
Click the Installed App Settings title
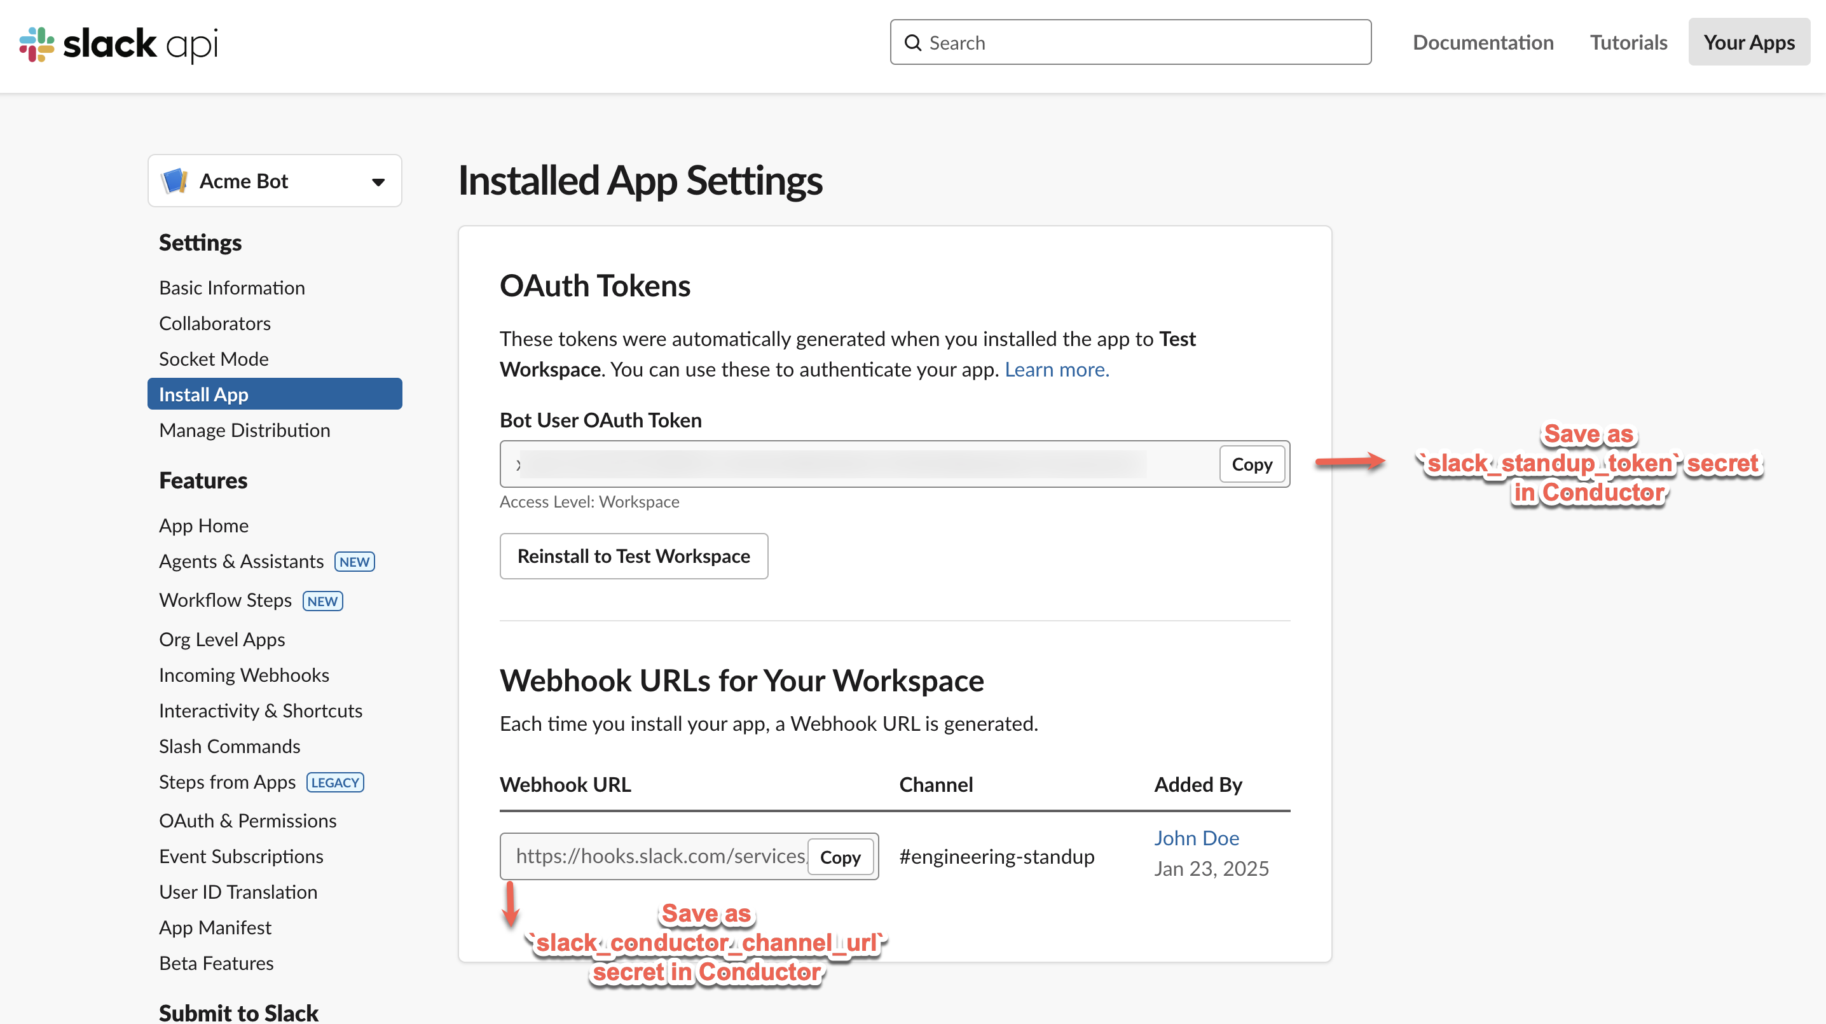click(x=640, y=181)
